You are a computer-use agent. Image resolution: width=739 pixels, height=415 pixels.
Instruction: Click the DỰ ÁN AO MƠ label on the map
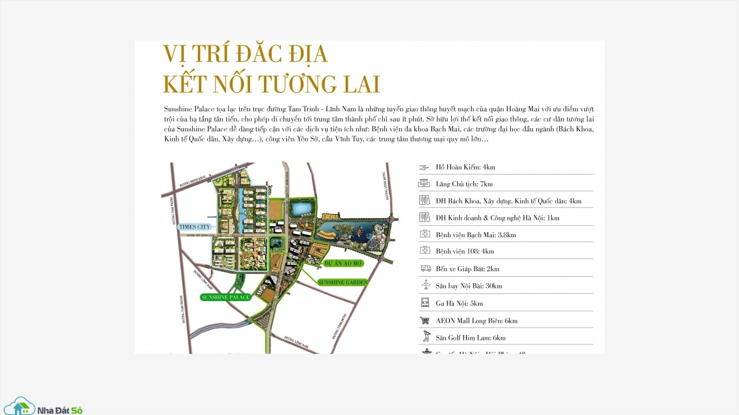pos(343,263)
